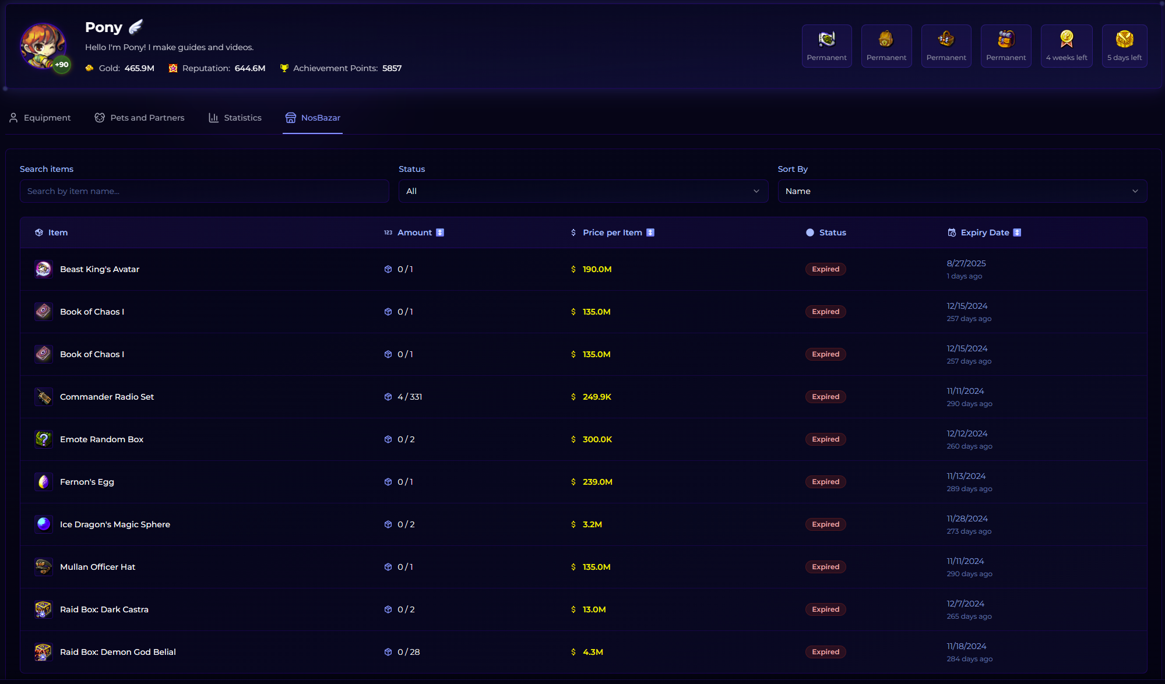
Task: Click Ice Dragon's Magic Sphere icon
Action: click(43, 524)
